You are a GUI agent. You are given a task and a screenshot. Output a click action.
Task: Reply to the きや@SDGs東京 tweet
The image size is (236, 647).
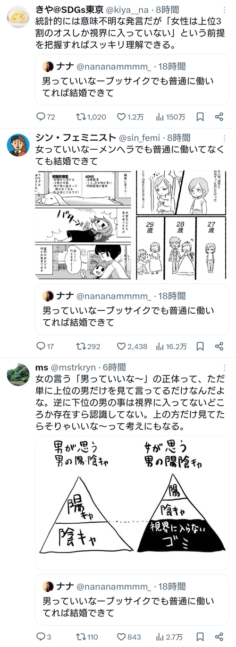(x=46, y=117)
